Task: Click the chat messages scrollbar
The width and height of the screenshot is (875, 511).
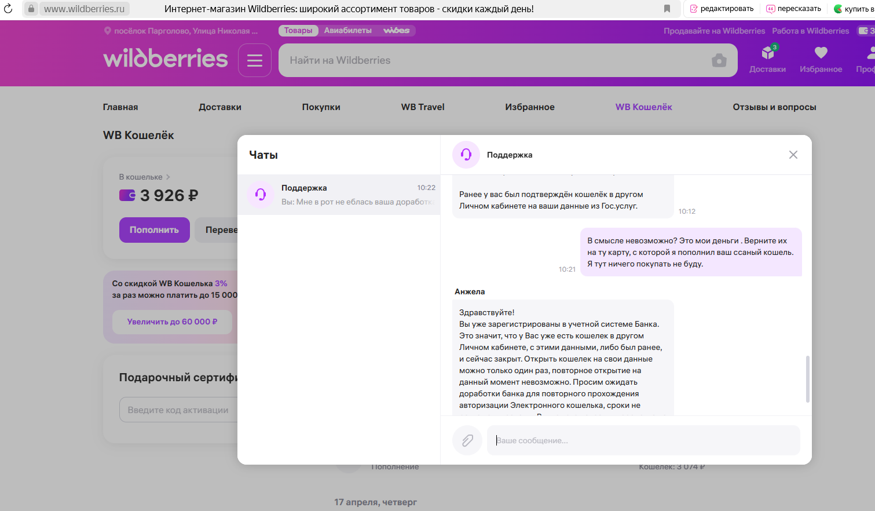Action: tap(807, 379)
